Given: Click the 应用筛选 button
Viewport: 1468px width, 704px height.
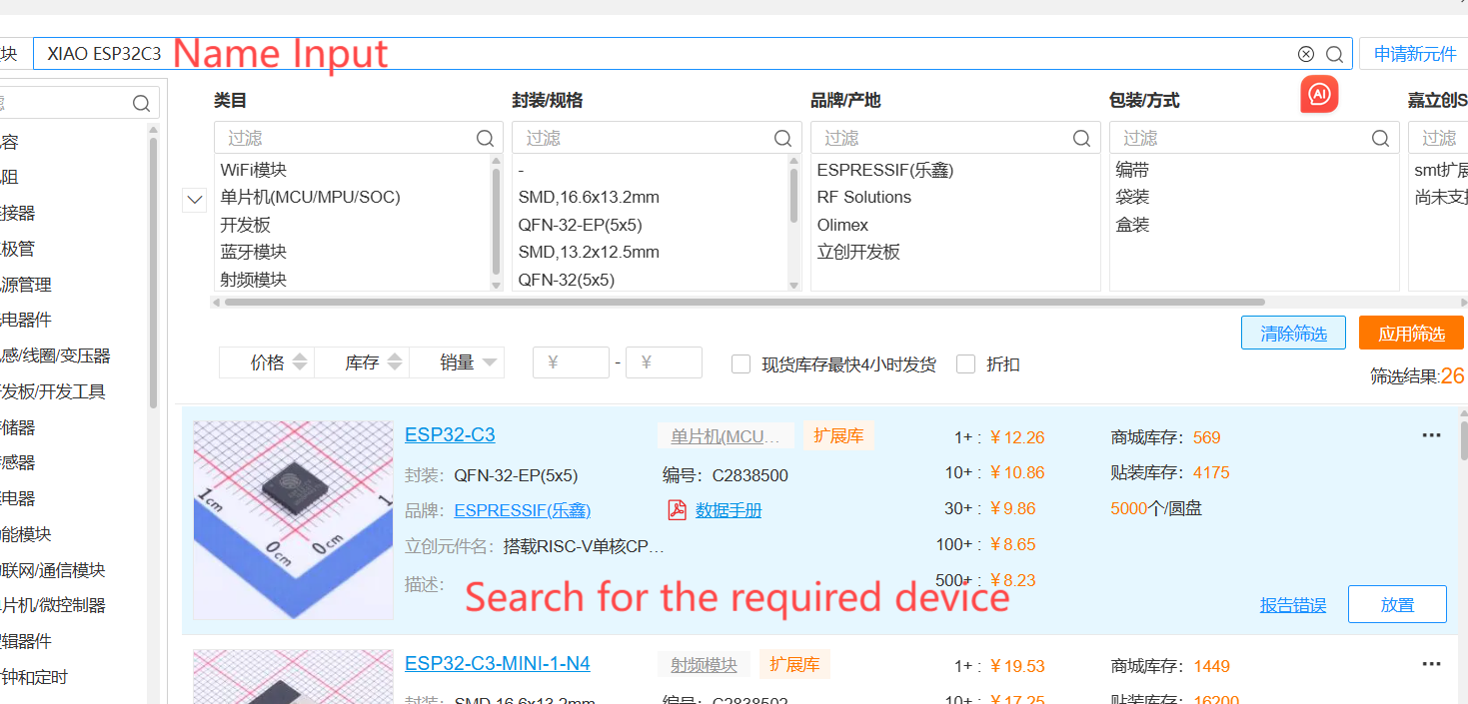Looking at the screenshot, I should [x=1411, y=333].
